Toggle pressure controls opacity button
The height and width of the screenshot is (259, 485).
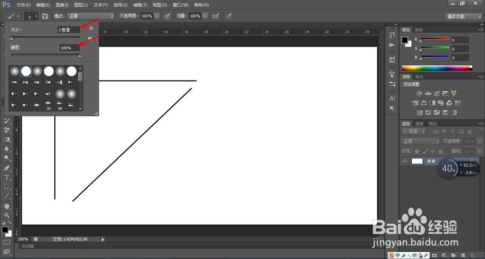[x=167, y=16]
